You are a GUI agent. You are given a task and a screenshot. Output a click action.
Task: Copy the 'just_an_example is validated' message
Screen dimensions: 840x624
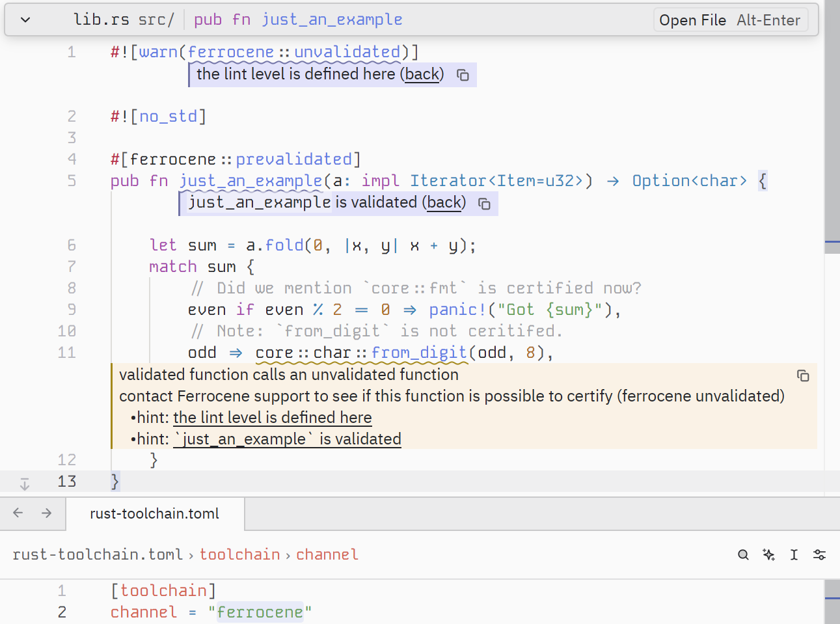pyautogui.click(x=484, y=204)
